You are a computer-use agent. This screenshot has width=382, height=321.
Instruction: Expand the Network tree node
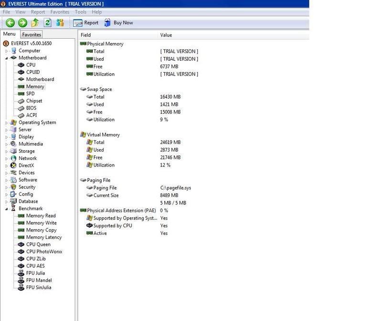pos(7,159)
